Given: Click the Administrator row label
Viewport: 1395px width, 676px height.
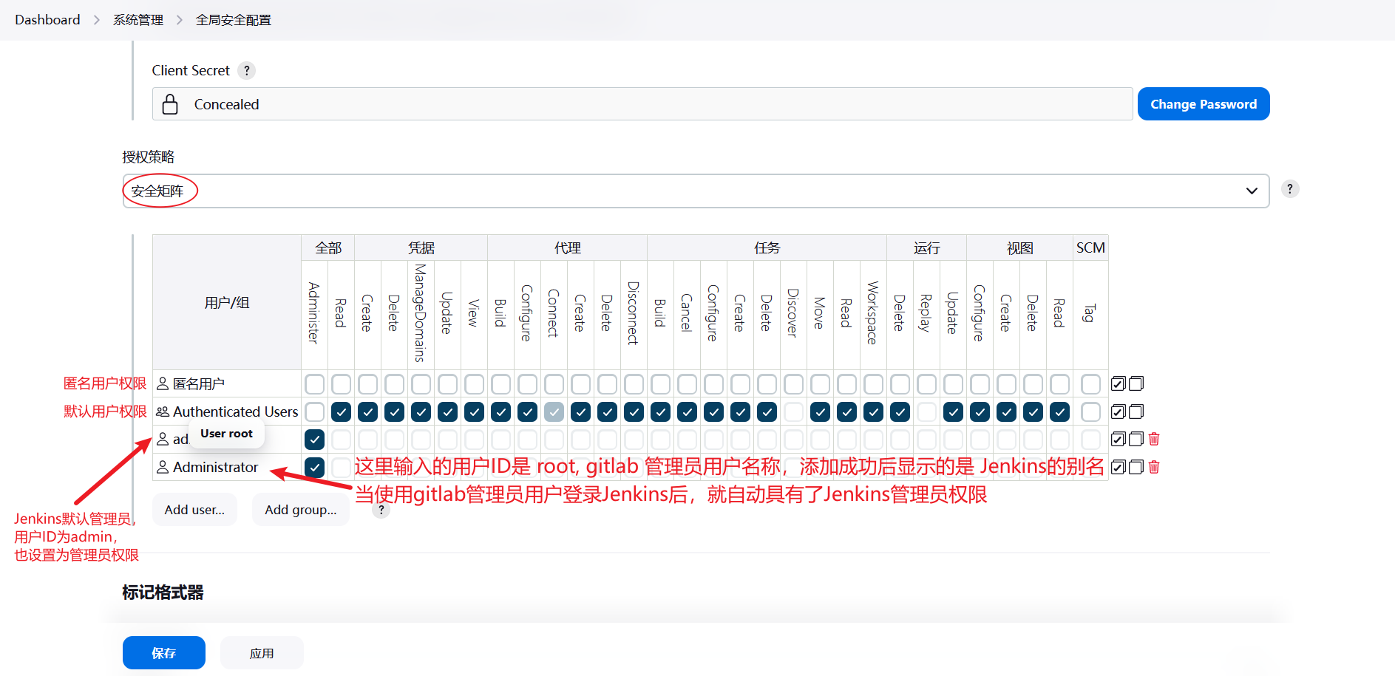Looking at the screenshot, I should click(x=215, y=467).
